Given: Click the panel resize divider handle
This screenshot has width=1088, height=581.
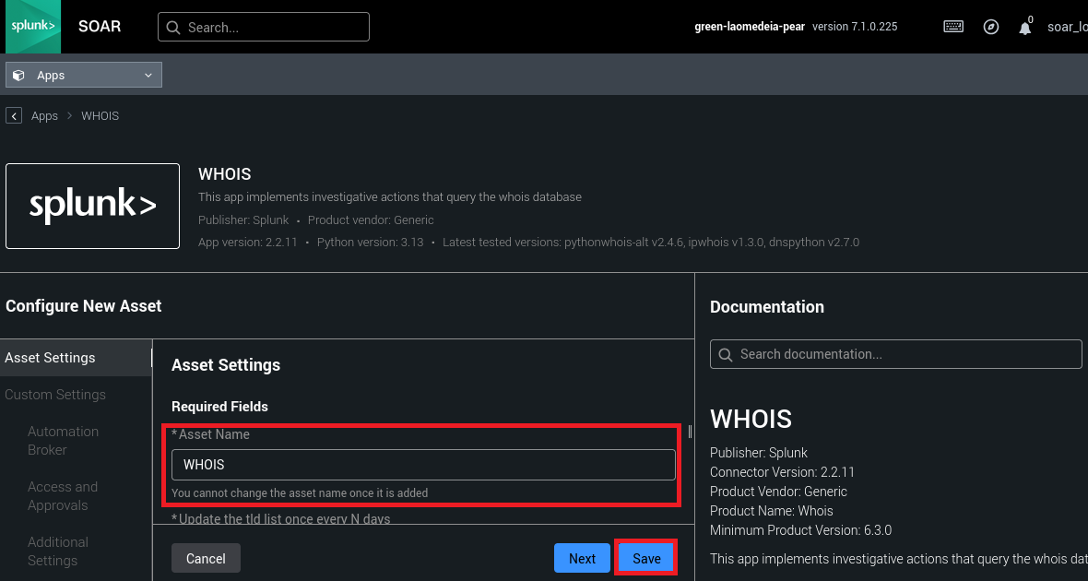Looking at the screenshot, I should click(x=690, y=432).
